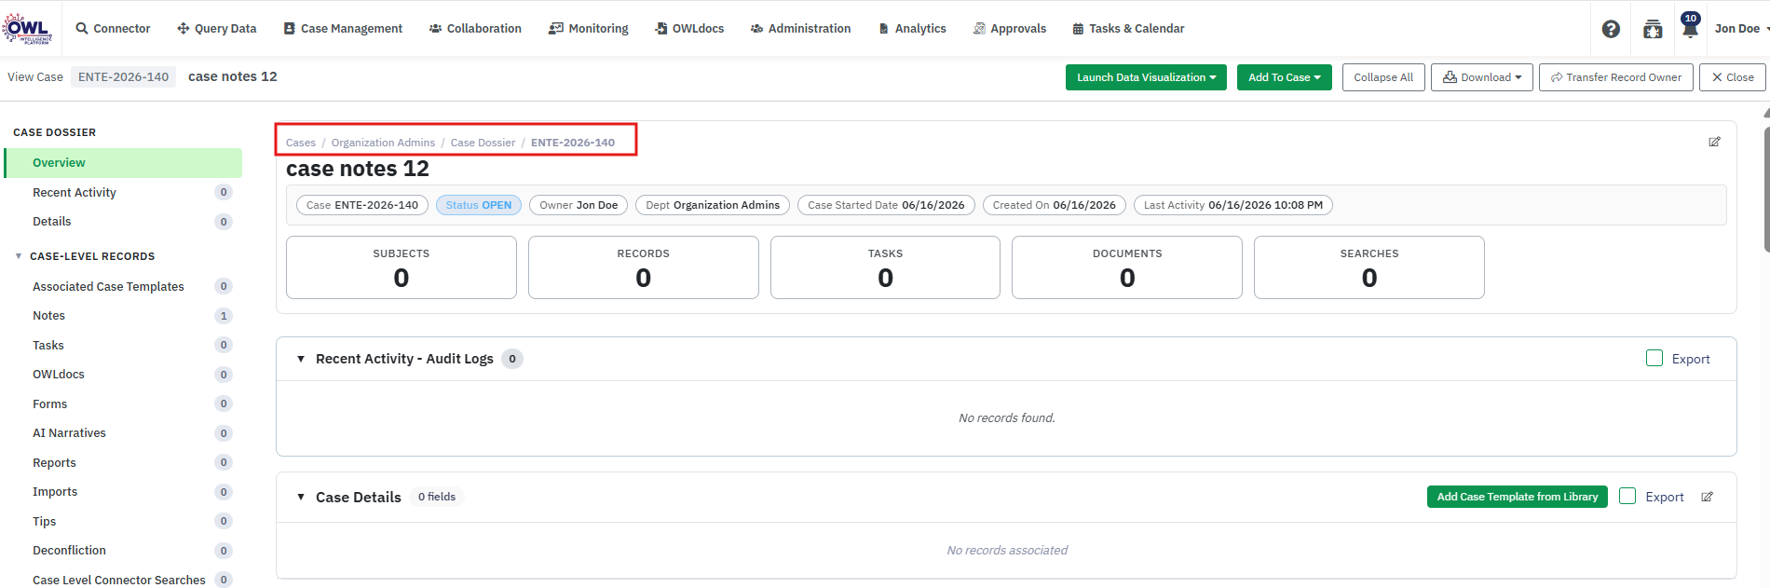
Task: Open the Case Management menu
Action: (x=343, y=29)
